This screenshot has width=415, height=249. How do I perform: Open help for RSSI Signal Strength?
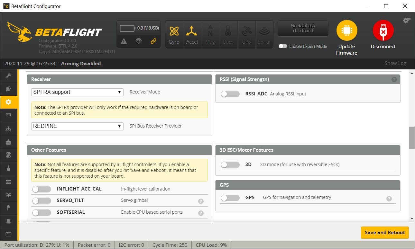click(394, 79)
